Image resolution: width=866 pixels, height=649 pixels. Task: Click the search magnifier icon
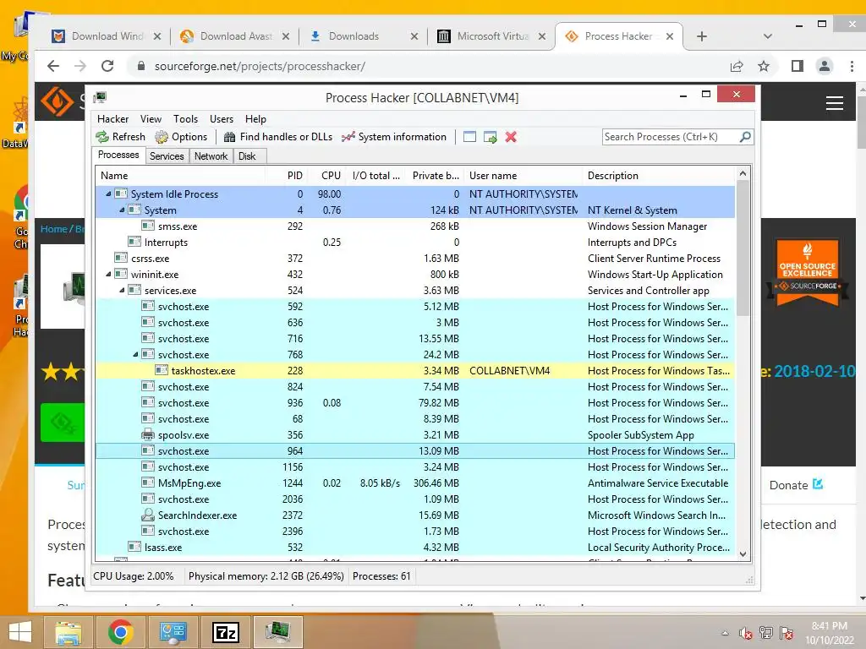[745, 136]
